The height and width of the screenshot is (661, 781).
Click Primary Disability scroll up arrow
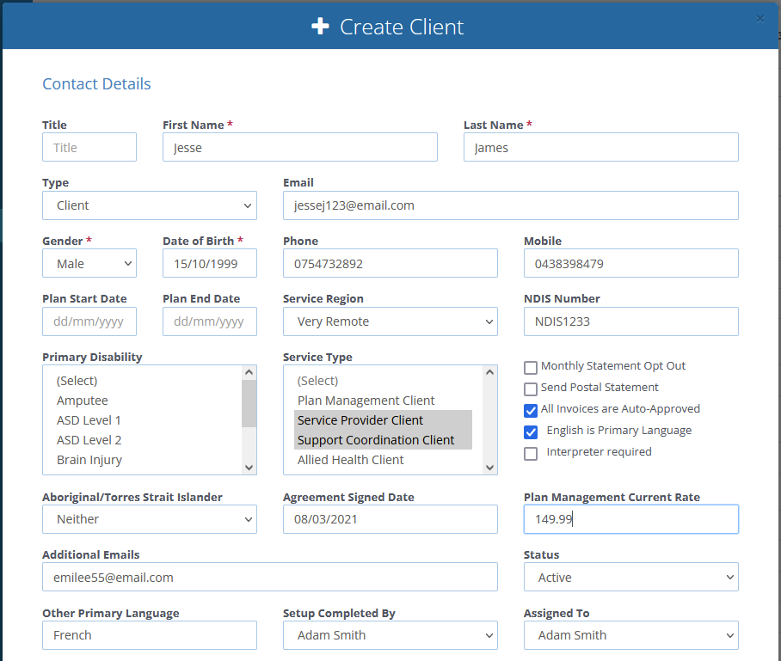pos(249,372)
